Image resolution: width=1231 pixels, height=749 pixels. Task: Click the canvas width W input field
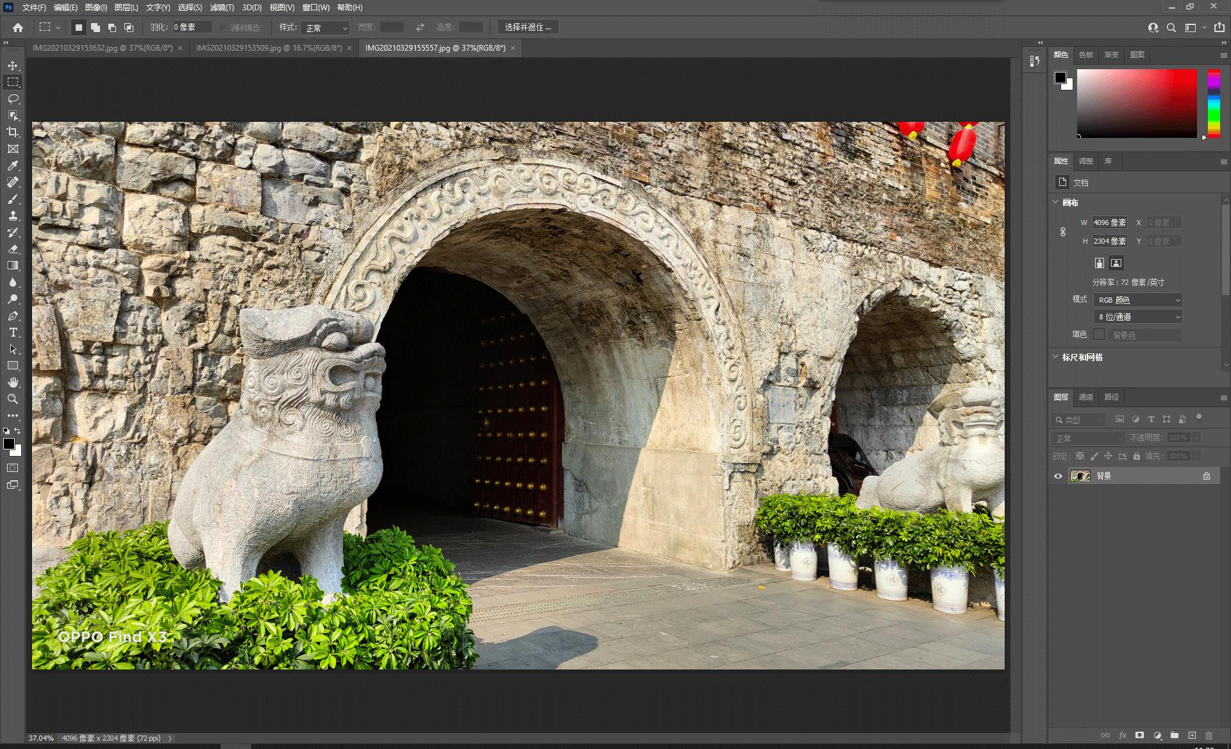1110,223
